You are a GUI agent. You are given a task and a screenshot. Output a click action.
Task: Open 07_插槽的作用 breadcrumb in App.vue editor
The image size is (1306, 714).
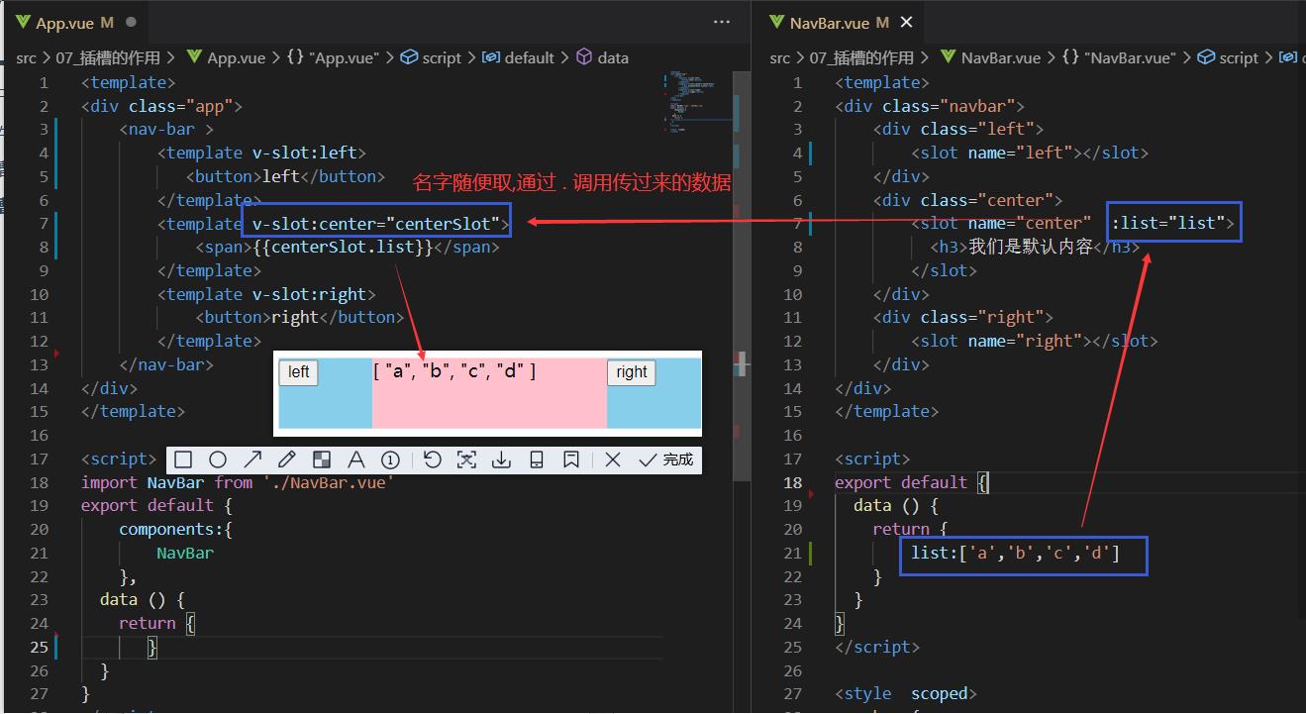pyautogui.click(x=108, y=58)
